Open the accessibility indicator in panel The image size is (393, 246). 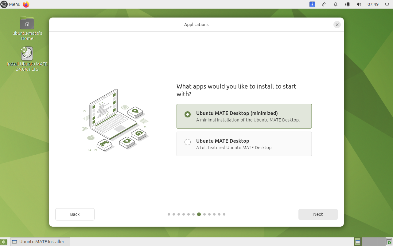coord(312,4)
